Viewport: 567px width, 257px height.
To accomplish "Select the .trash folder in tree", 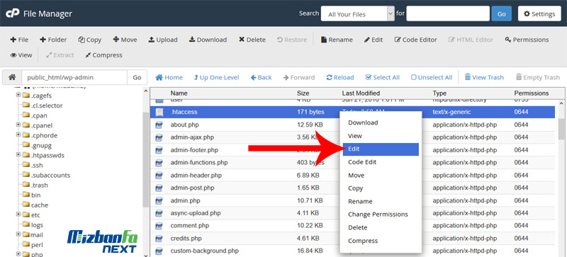I will tap(40, 185).
